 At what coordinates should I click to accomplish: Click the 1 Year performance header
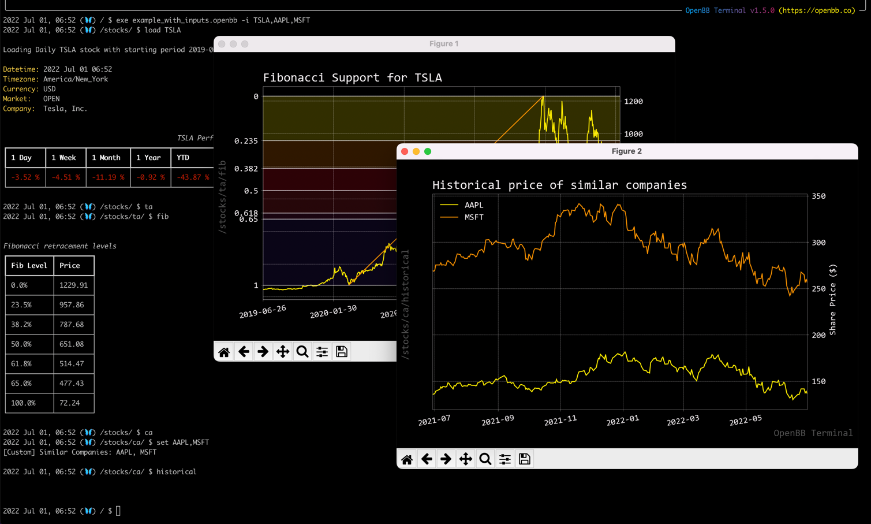pyautogui.click(x=150, y=158)
